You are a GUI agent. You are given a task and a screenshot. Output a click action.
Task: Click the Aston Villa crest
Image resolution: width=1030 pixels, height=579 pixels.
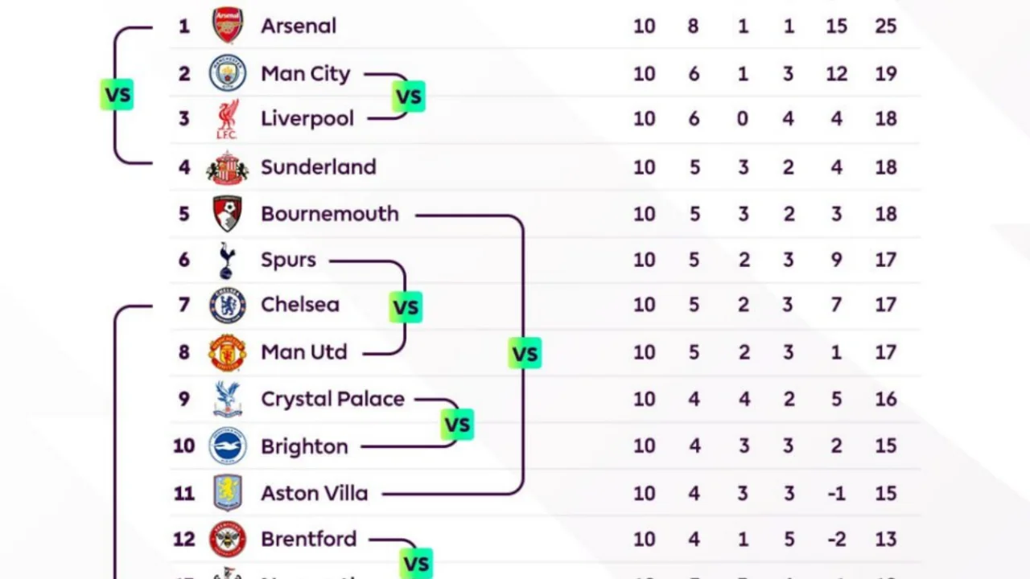(228, 492)
